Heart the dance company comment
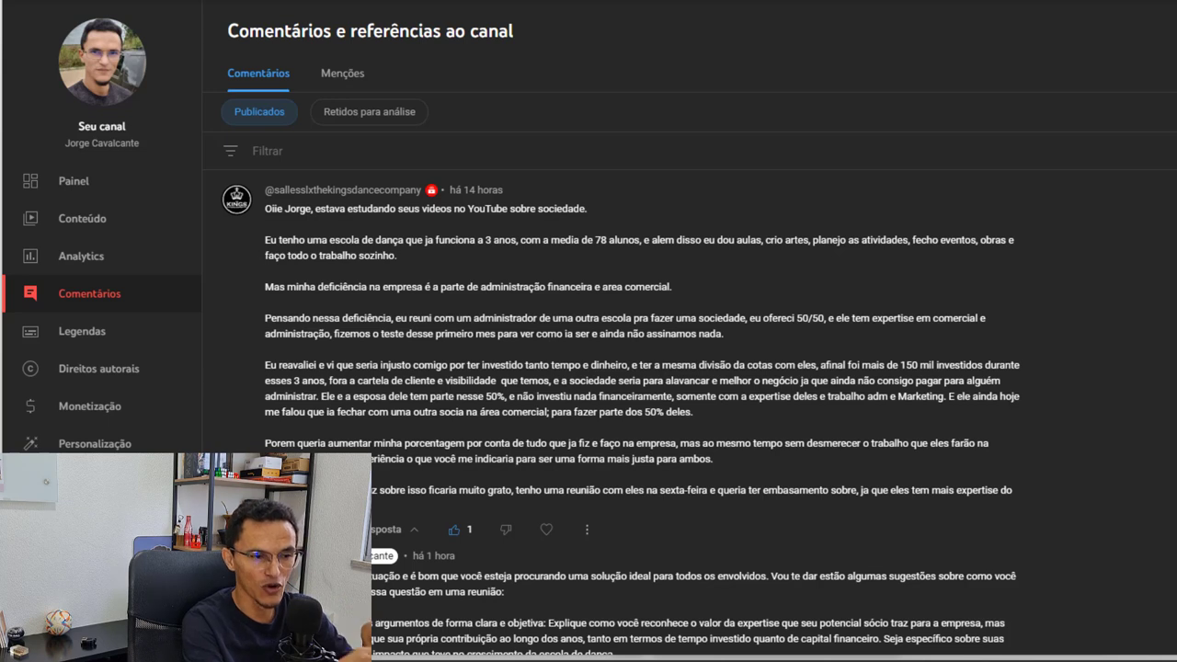This screenshot has height=662, width=1177. click(x=546, y=530)
